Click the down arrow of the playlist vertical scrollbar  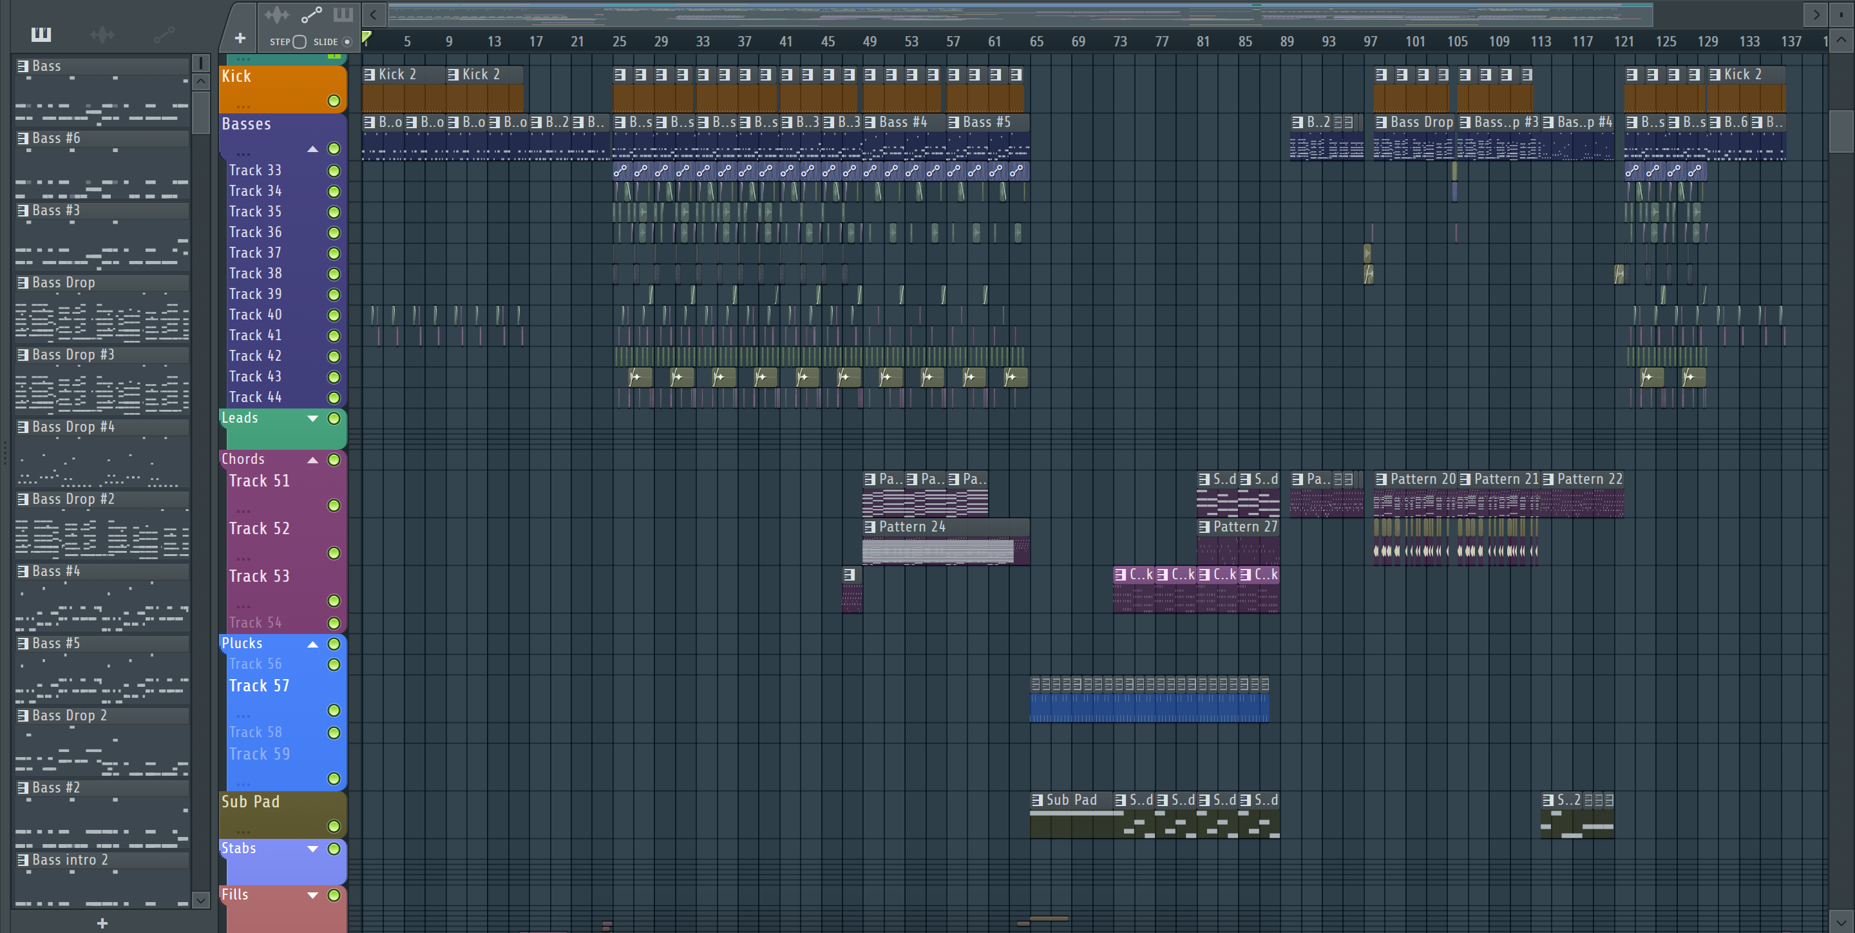[1841, 921]
